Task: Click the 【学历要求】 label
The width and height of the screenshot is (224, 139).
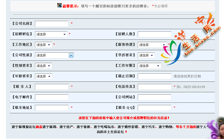Action: (x=125, y=55)
